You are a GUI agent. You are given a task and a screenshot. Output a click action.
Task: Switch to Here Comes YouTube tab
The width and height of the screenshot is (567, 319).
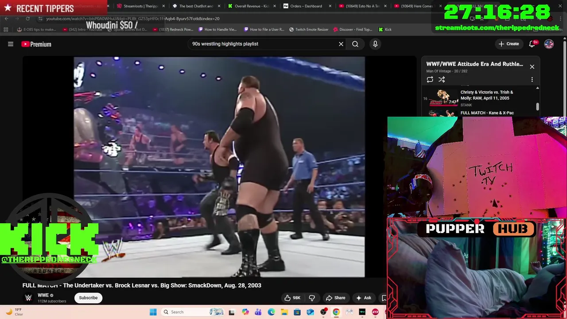click(417, 6)
